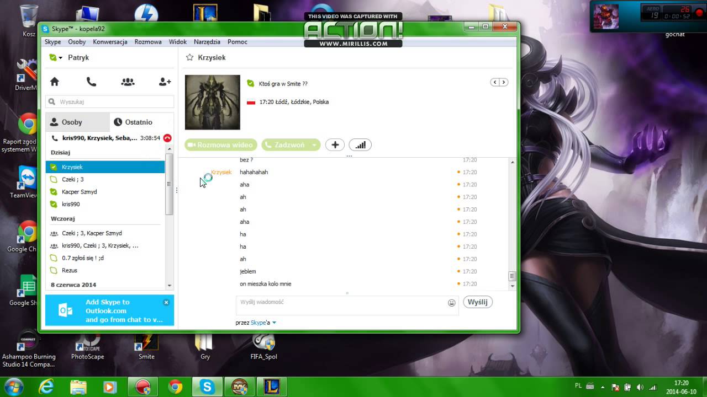
Task: Toggle the profile panel left-right arrows
Action: click(x=499, y=82)
